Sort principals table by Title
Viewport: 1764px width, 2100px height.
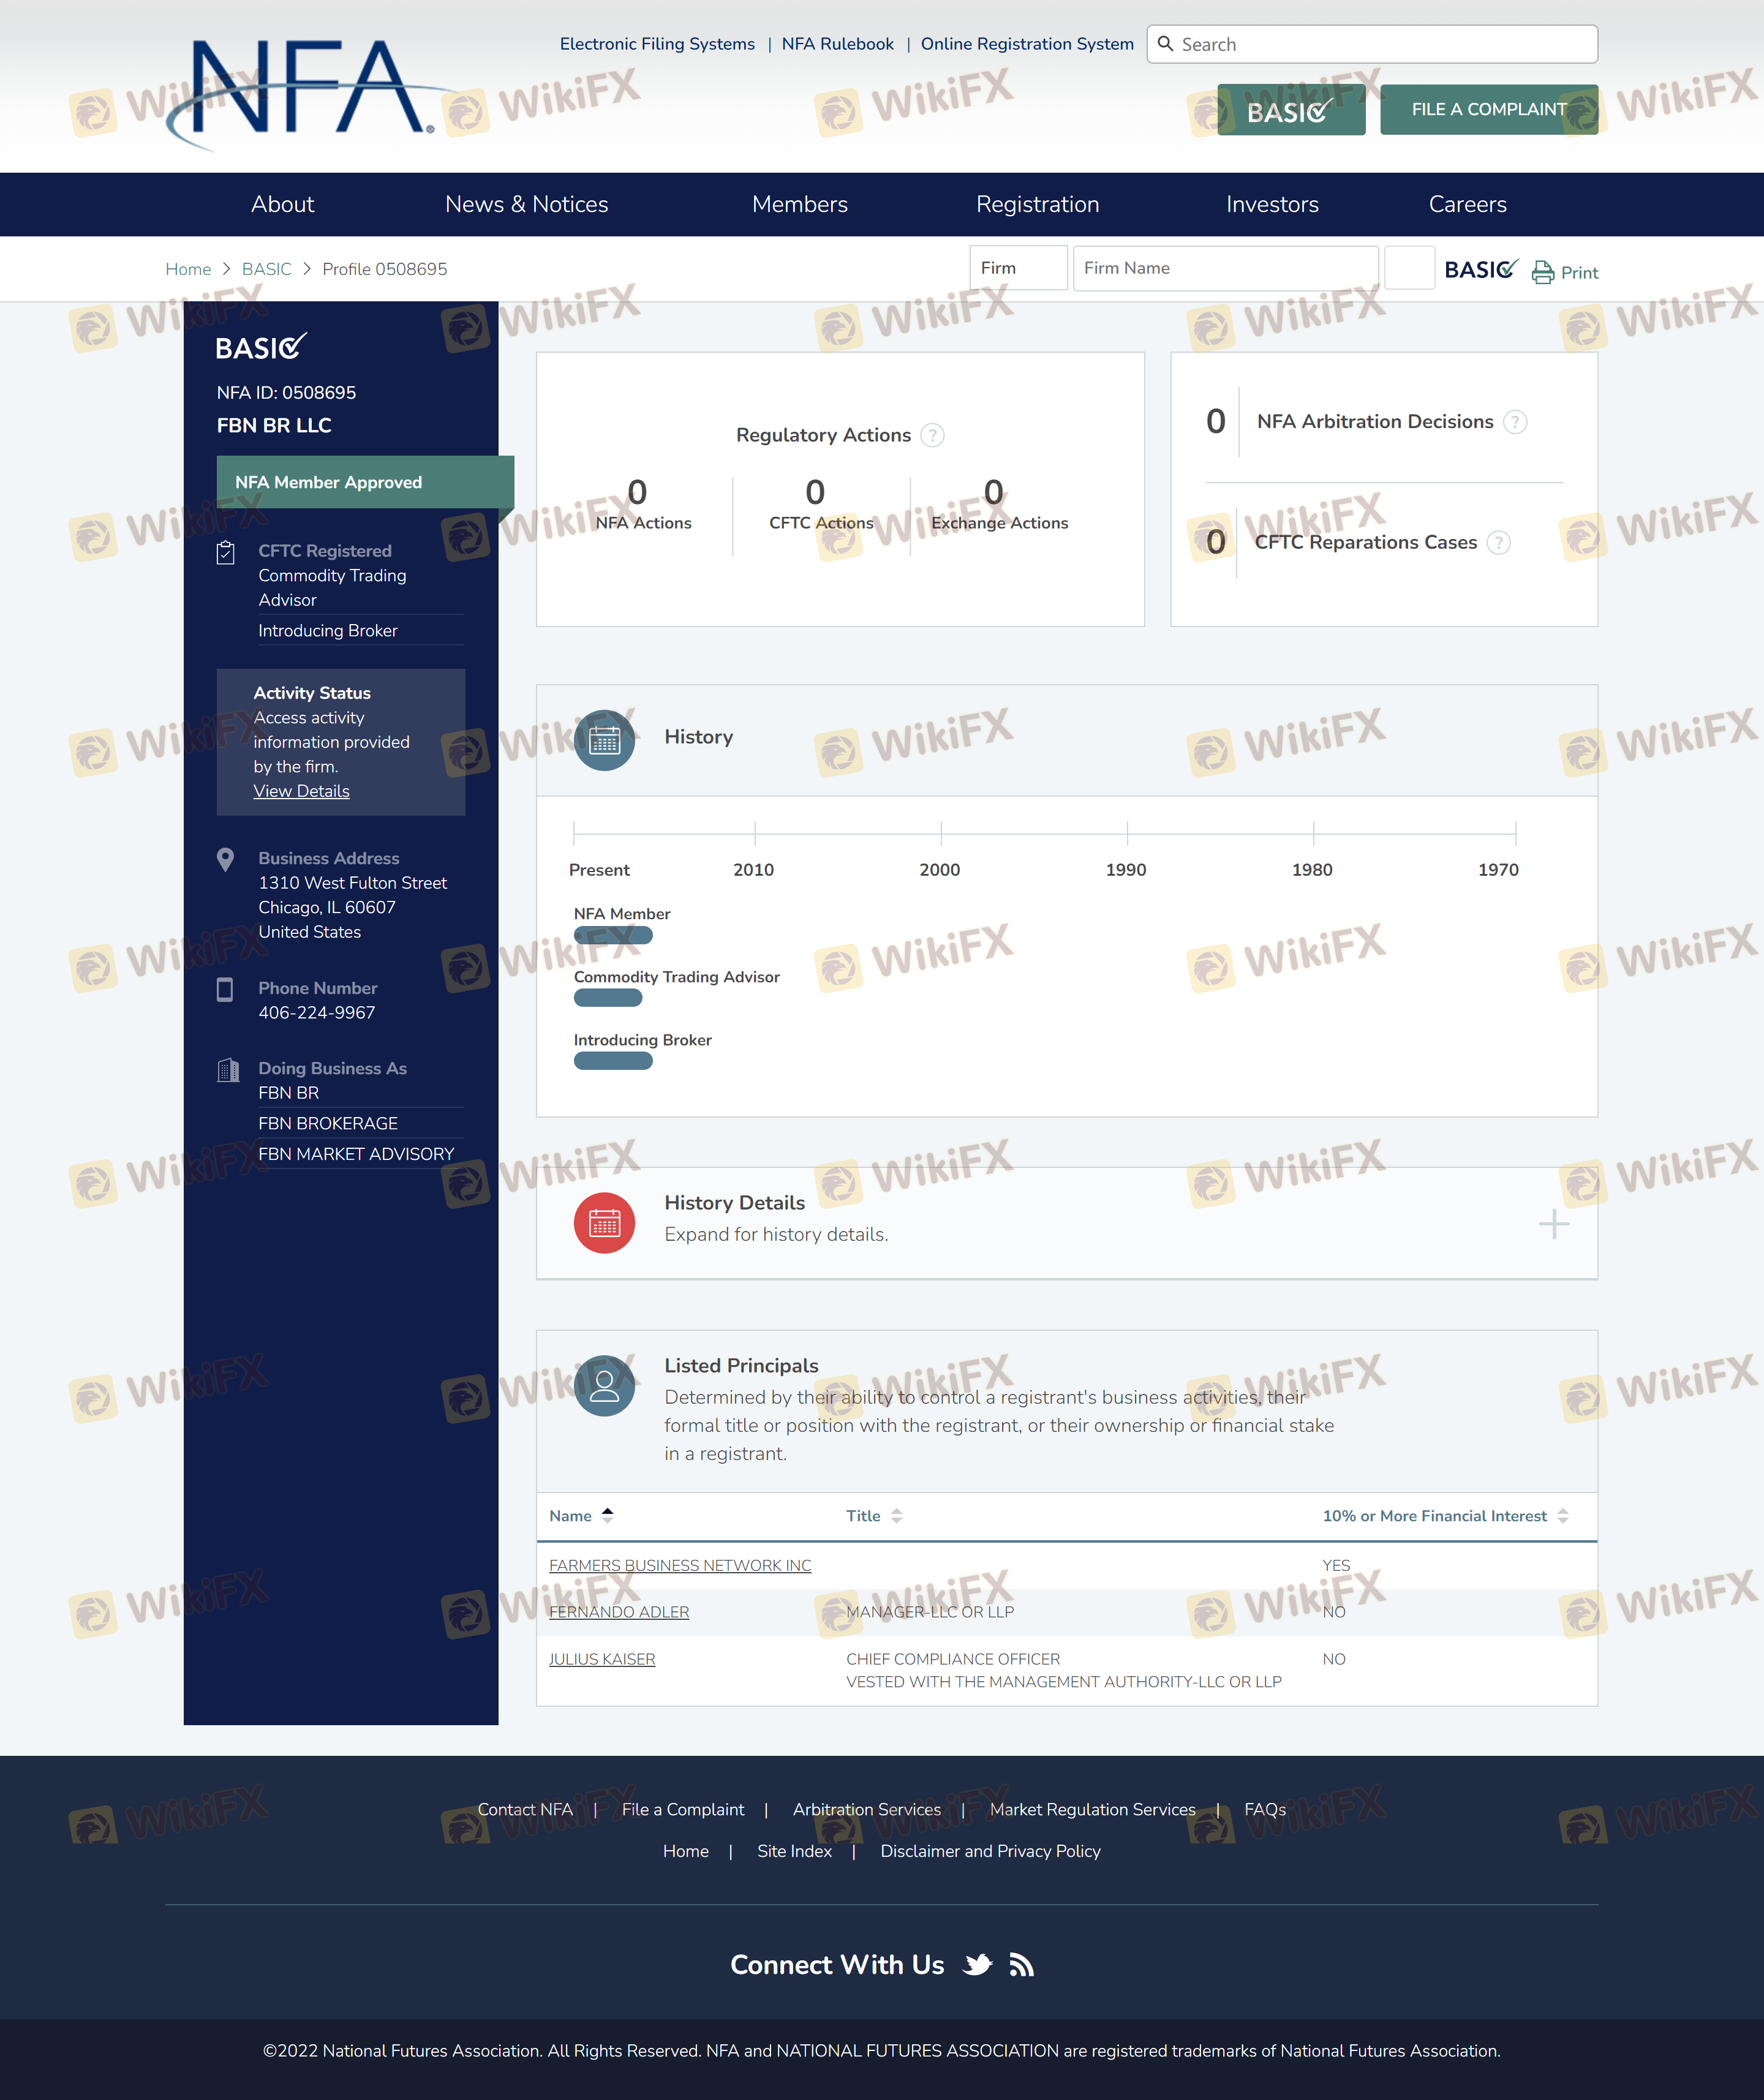[x=896, y=1515]
